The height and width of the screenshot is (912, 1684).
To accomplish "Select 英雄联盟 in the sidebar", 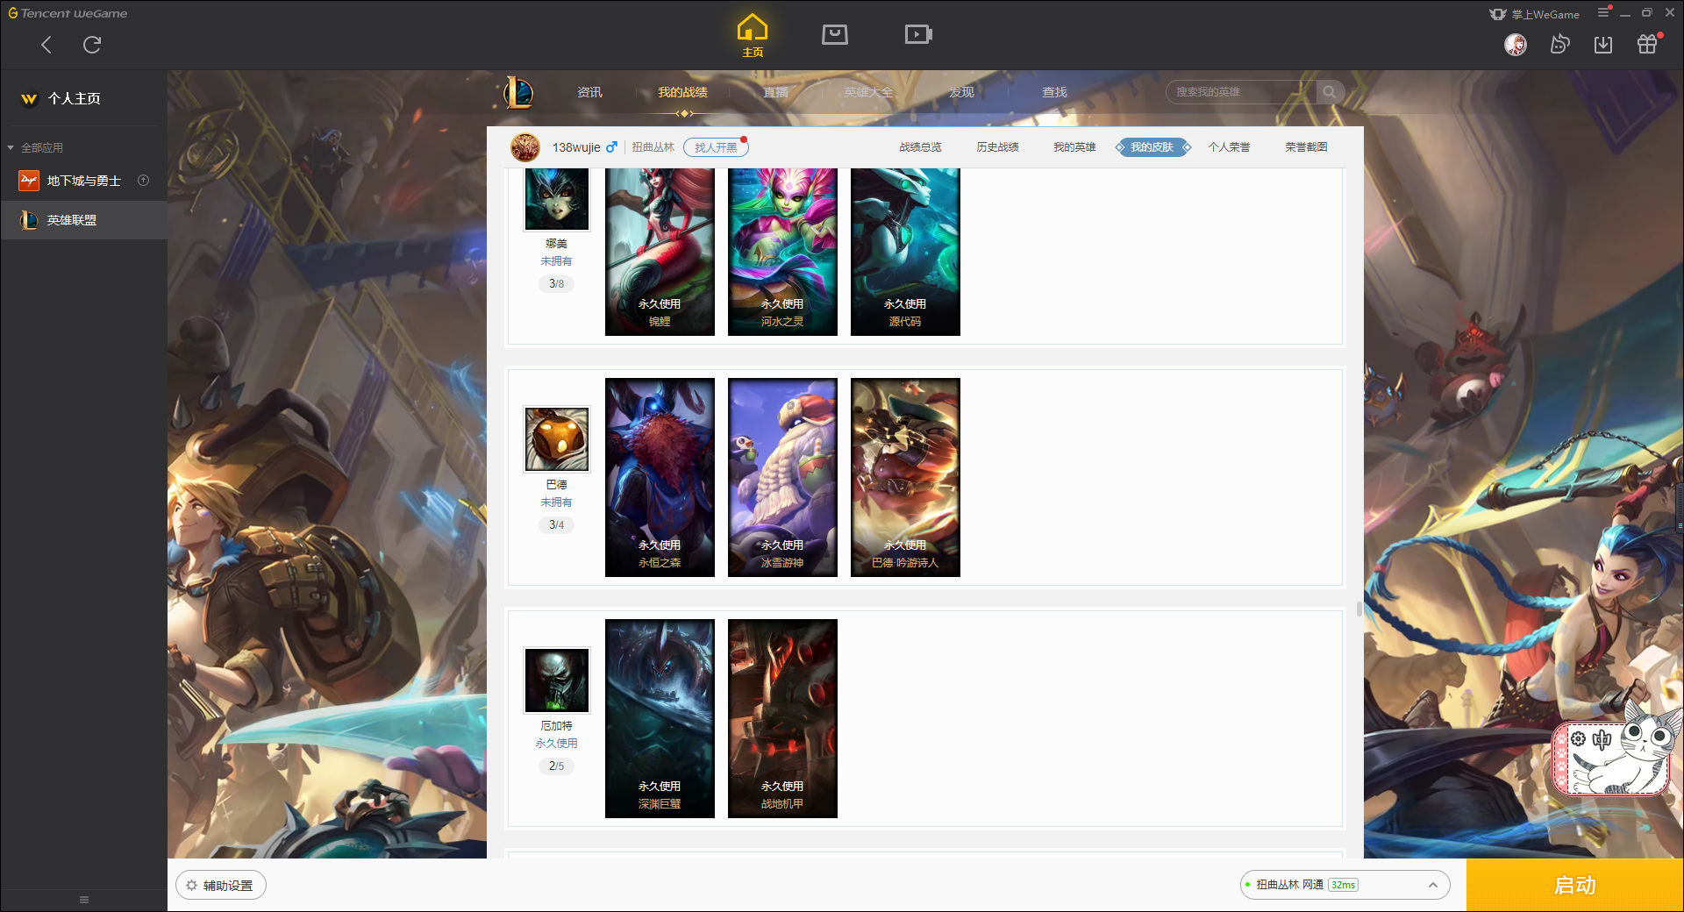I will click(84, 220).
